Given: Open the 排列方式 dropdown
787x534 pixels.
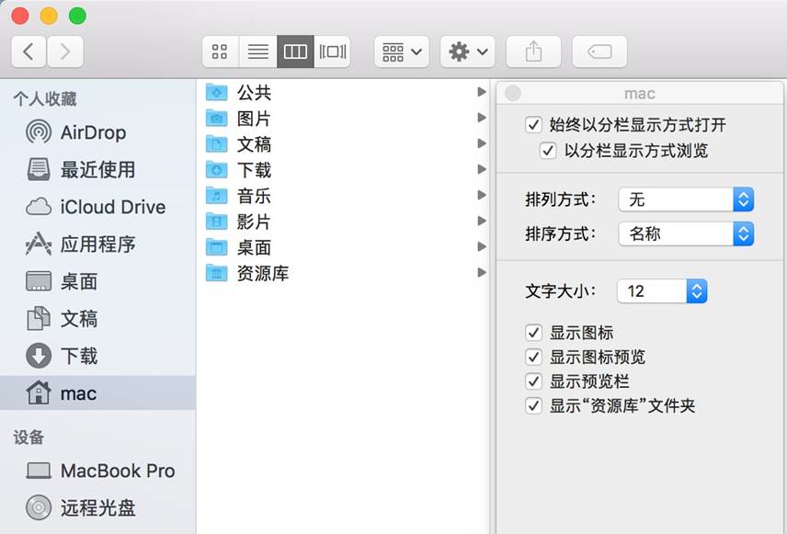Looking at the screenshot, I should pos(687,199).
